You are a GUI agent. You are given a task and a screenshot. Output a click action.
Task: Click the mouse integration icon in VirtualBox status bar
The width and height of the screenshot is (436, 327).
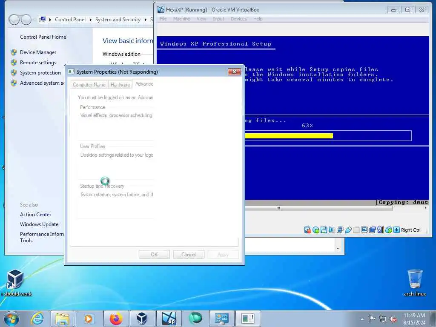click(388, 230)
